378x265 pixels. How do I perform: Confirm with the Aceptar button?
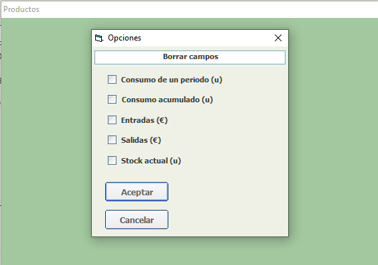(136, 191)
